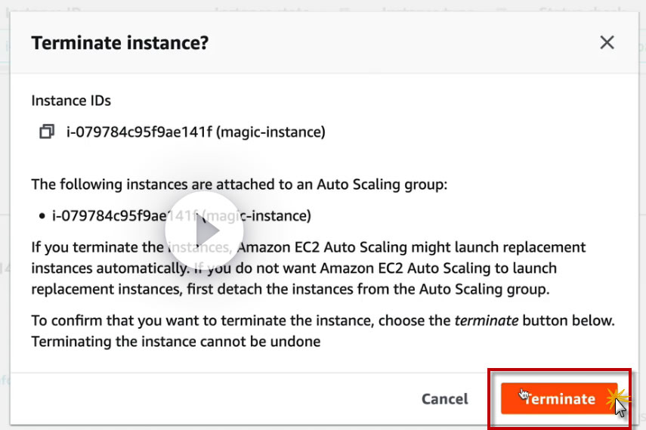Click the italic "terminate" word in the confirmation text
This screenshot has width=646, height=430.
click(486, 320)
